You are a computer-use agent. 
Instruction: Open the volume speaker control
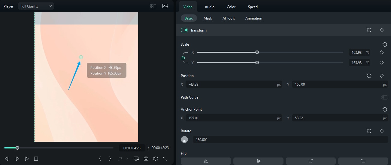pyautogui.click(x=156, y=158)
